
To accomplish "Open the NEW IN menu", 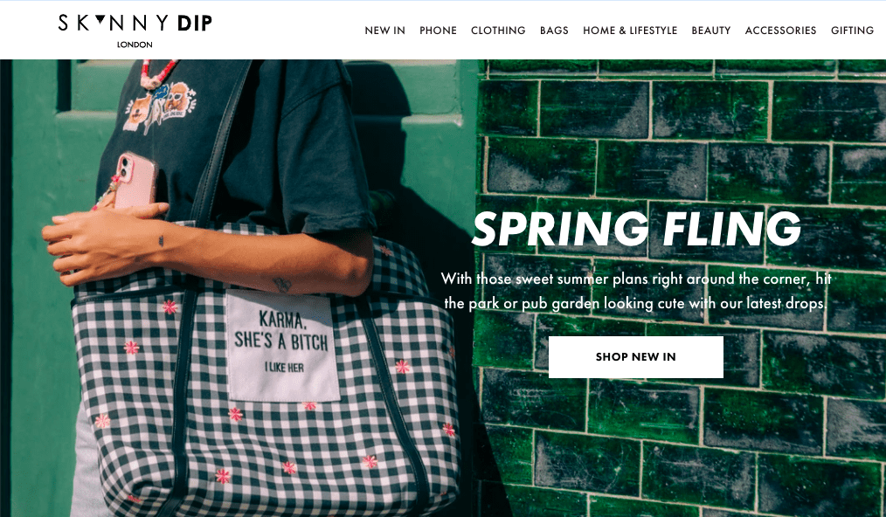I will click(x=384, y=31).
